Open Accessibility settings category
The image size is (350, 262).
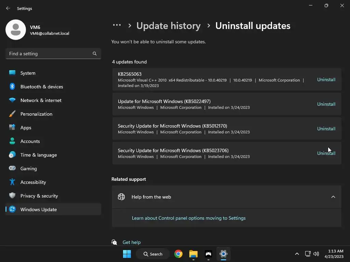point(53,182)
